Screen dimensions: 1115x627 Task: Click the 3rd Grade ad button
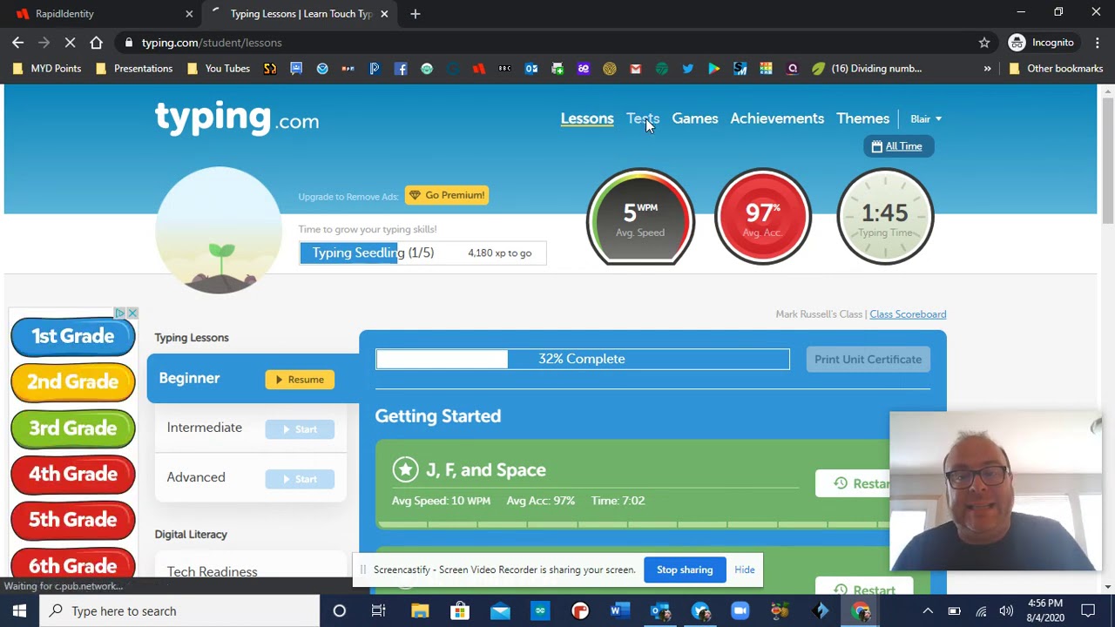(73, 428)
